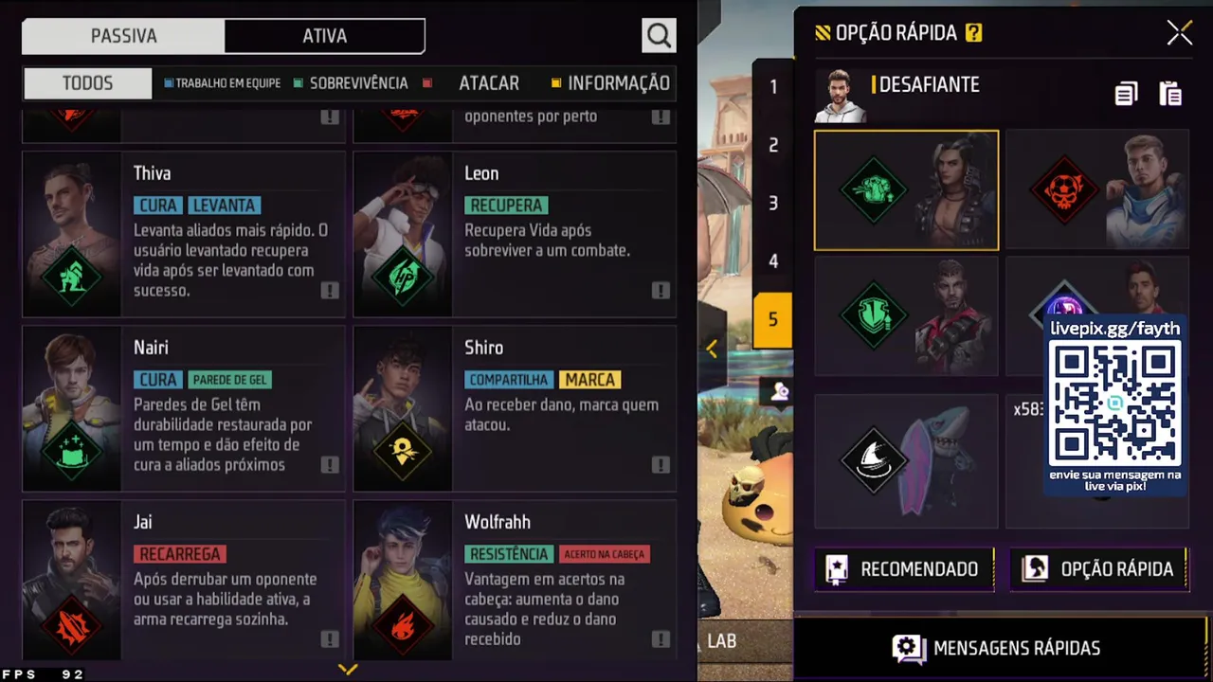Select the surfboard shark pet skill slot
This screenshot has width=1213, height=682.
tap(906, 460)
